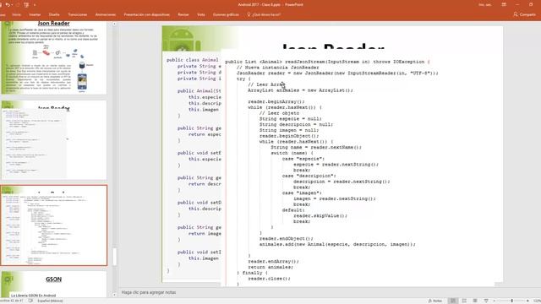Start Slide Show icon in status bar
Viewport: 541px width, 304px height.
click(486, 301)
